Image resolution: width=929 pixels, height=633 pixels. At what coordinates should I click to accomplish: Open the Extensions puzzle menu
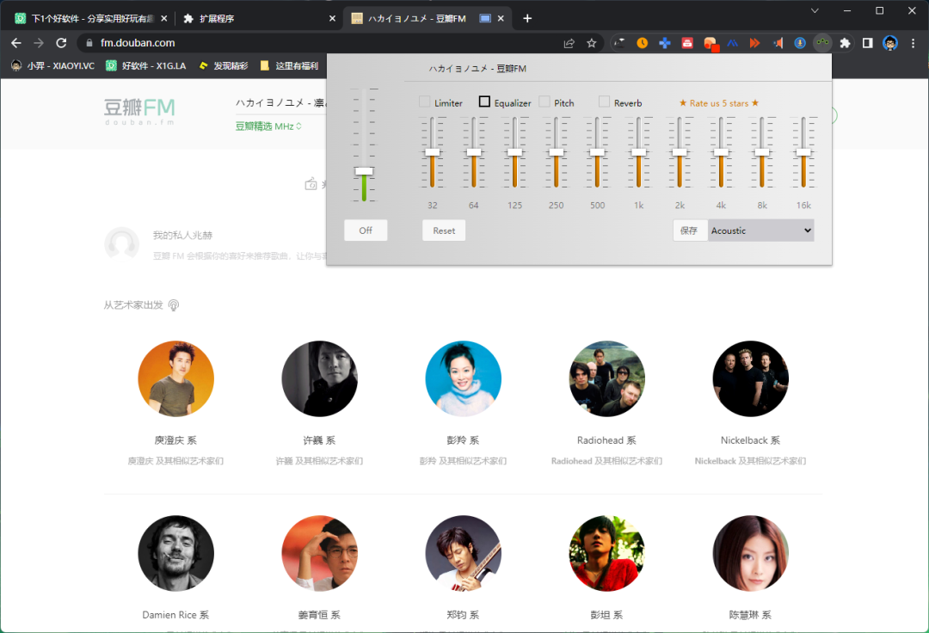click(846, 43)
